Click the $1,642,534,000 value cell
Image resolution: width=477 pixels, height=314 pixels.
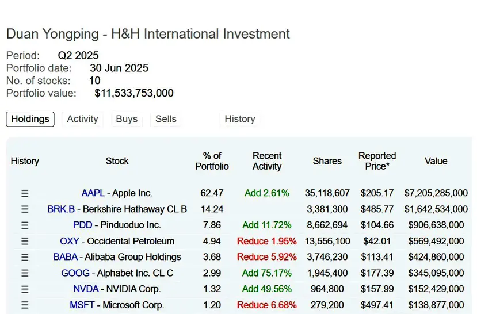pyautogui.click(x=436, y=209)
